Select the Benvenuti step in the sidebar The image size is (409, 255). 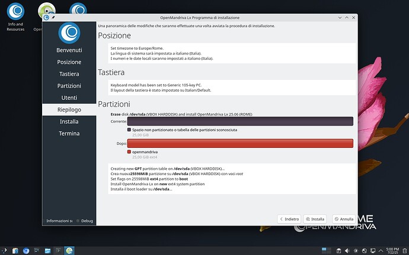click(69, 50)
